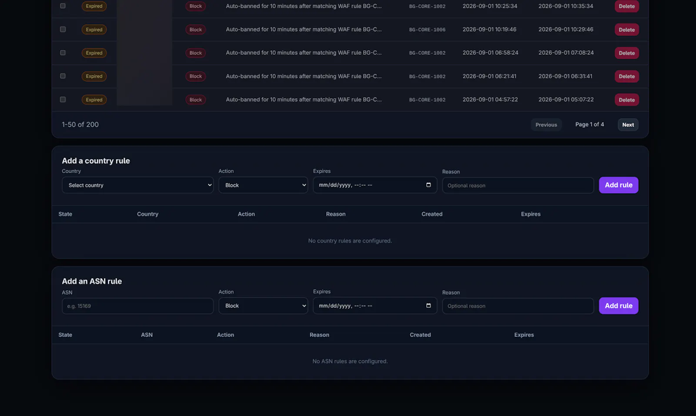Open the calendar picker for ASN rule expiry
Screen dimensions: 696x416
[428, 306]
